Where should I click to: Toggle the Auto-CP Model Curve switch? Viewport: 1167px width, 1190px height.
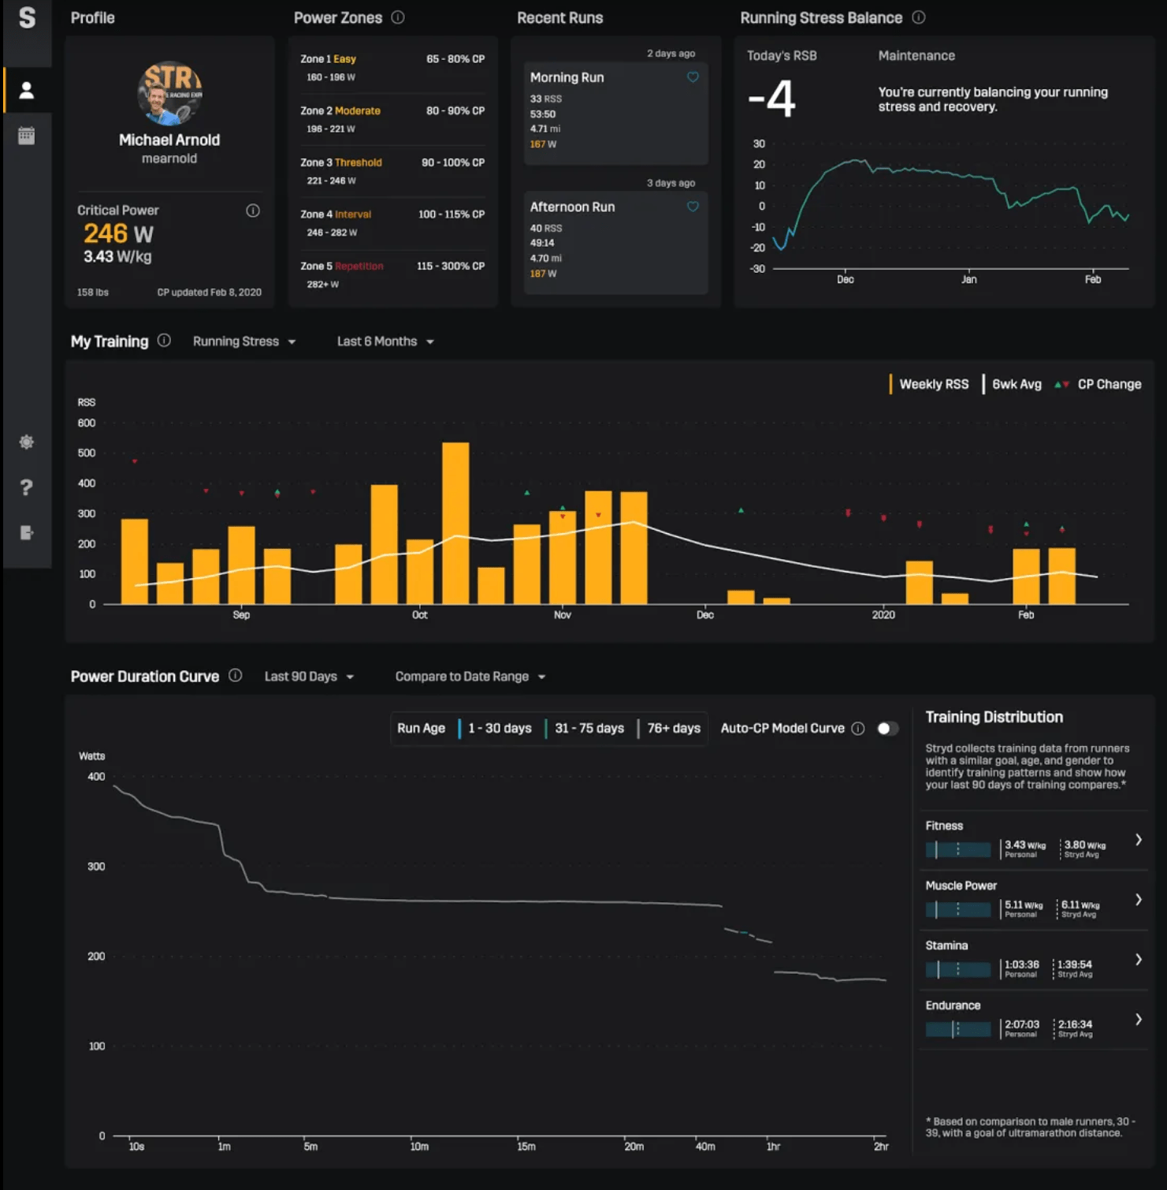(888, 728)
